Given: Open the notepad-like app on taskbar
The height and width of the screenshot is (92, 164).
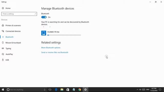Looking at the screenshot, I should tap(74, 89).
